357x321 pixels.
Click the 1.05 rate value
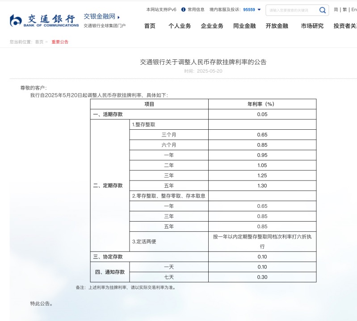(262, 165)
